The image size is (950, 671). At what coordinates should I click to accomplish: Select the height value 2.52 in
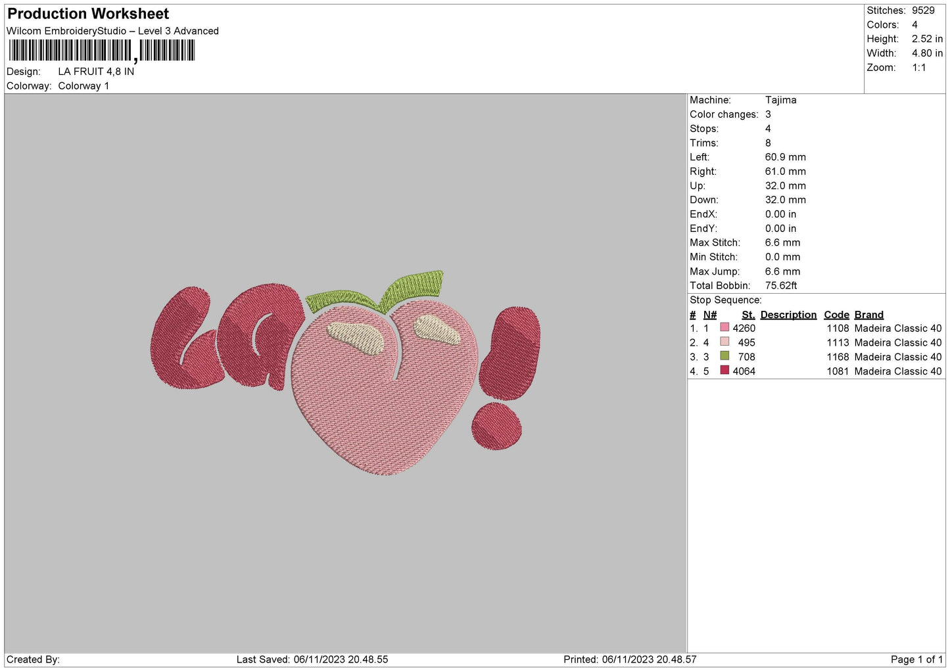pyautogui.click(x=927, y=39)
